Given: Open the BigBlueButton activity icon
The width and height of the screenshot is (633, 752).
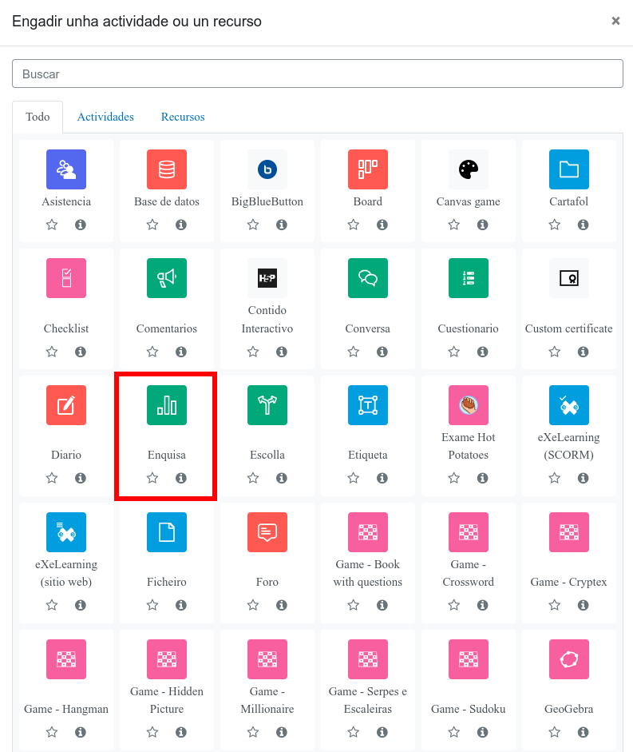Looking at the screenshot, I should [267, 169].
